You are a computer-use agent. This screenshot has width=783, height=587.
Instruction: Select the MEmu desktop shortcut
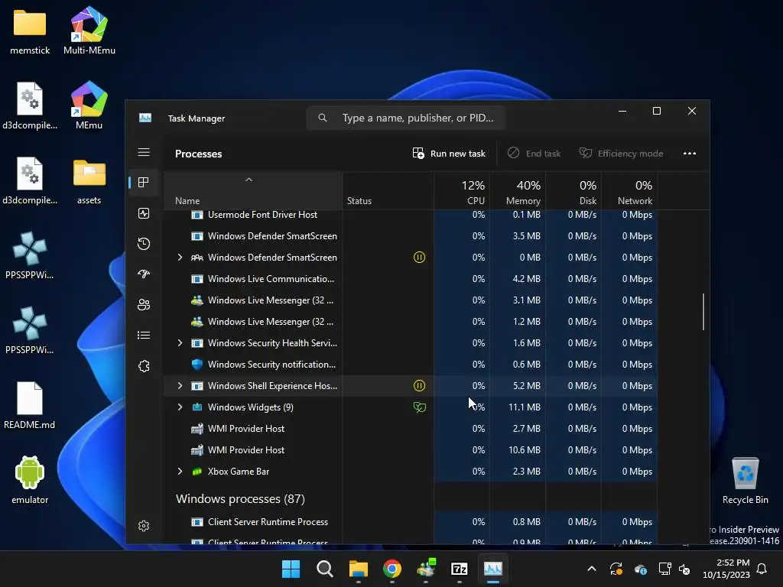[89, 105]
